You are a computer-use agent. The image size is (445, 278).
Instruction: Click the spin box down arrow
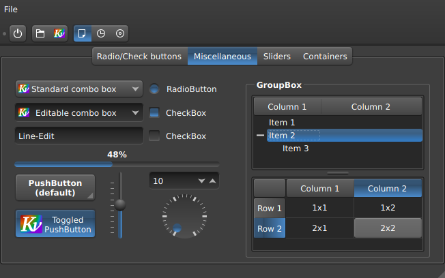(x=201, y=181)
